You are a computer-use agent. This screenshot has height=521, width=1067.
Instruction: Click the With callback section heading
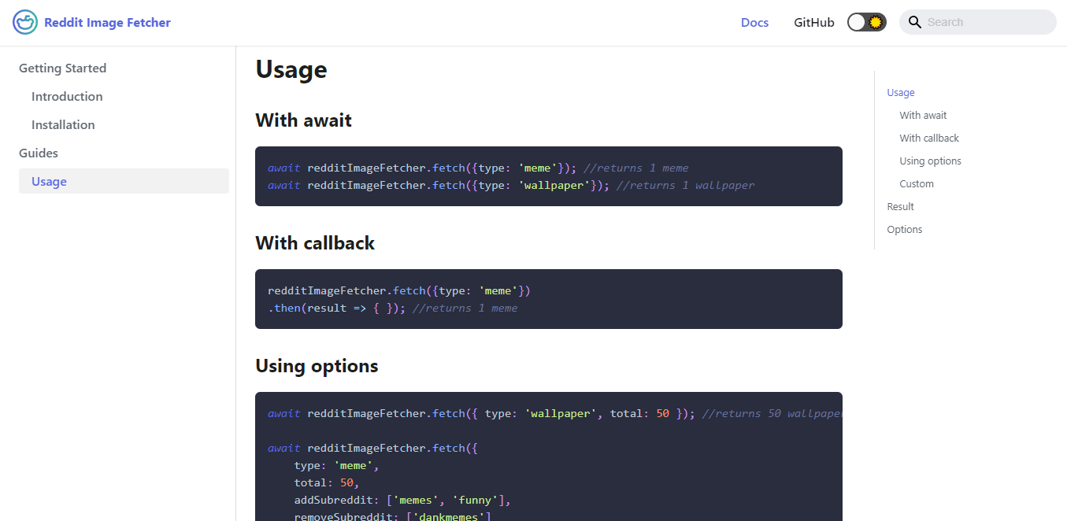click(x=315, y=243)
